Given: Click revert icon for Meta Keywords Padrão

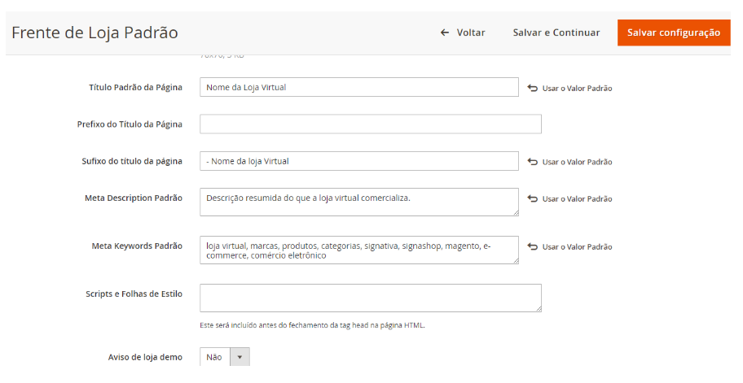Looking at the screenshot, I should tap(533, 246).
